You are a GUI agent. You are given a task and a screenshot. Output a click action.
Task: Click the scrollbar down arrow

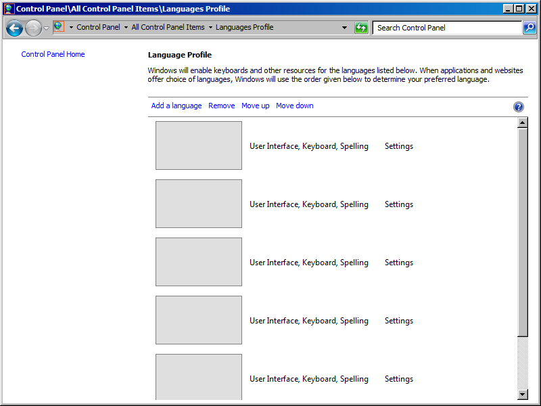[x=522, y=394]
